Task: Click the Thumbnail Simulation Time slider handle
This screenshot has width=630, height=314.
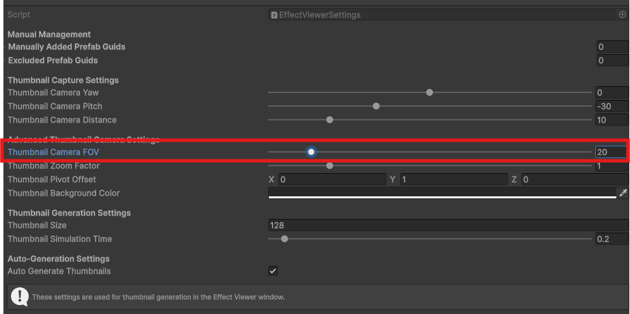Action: coord(285,239)
